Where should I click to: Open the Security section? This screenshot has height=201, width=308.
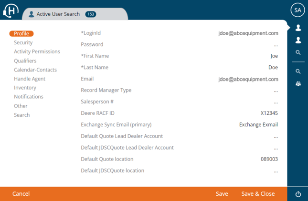click(x=23, y=43)
